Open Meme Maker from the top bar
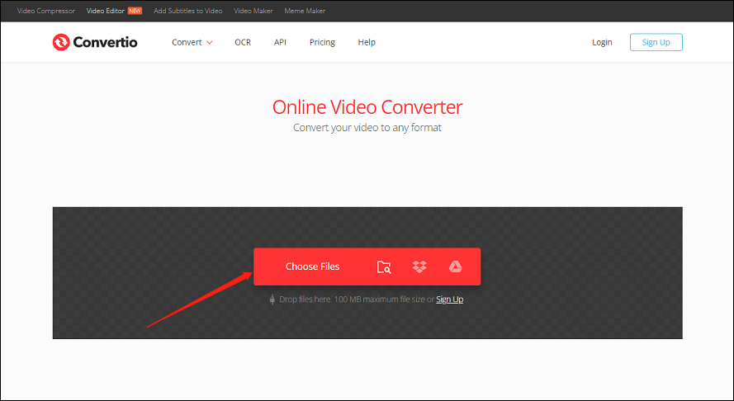 pyautogui.click(x=305, y=11)
